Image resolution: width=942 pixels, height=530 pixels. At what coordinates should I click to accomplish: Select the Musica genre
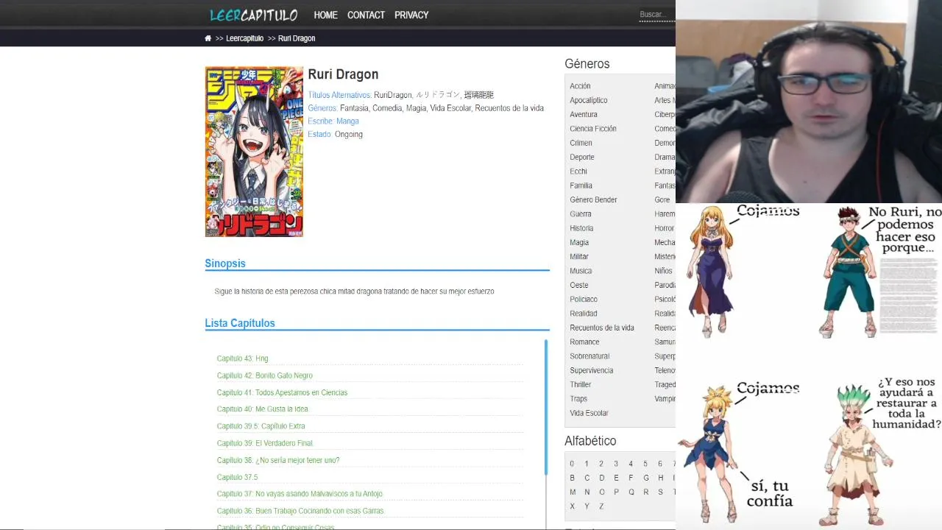click(581, 271)
